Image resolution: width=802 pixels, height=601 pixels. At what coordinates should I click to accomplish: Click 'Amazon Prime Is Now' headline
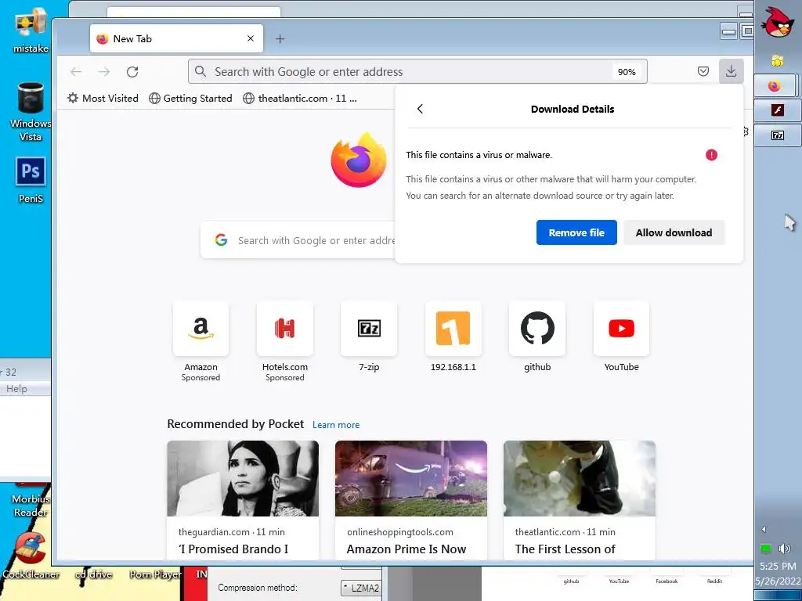click(406, 549)
